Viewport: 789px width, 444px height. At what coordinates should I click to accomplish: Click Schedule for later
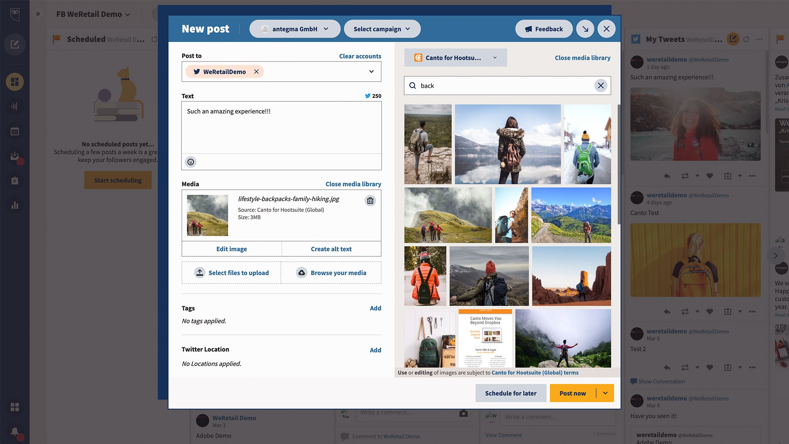(x=511, y=393)
